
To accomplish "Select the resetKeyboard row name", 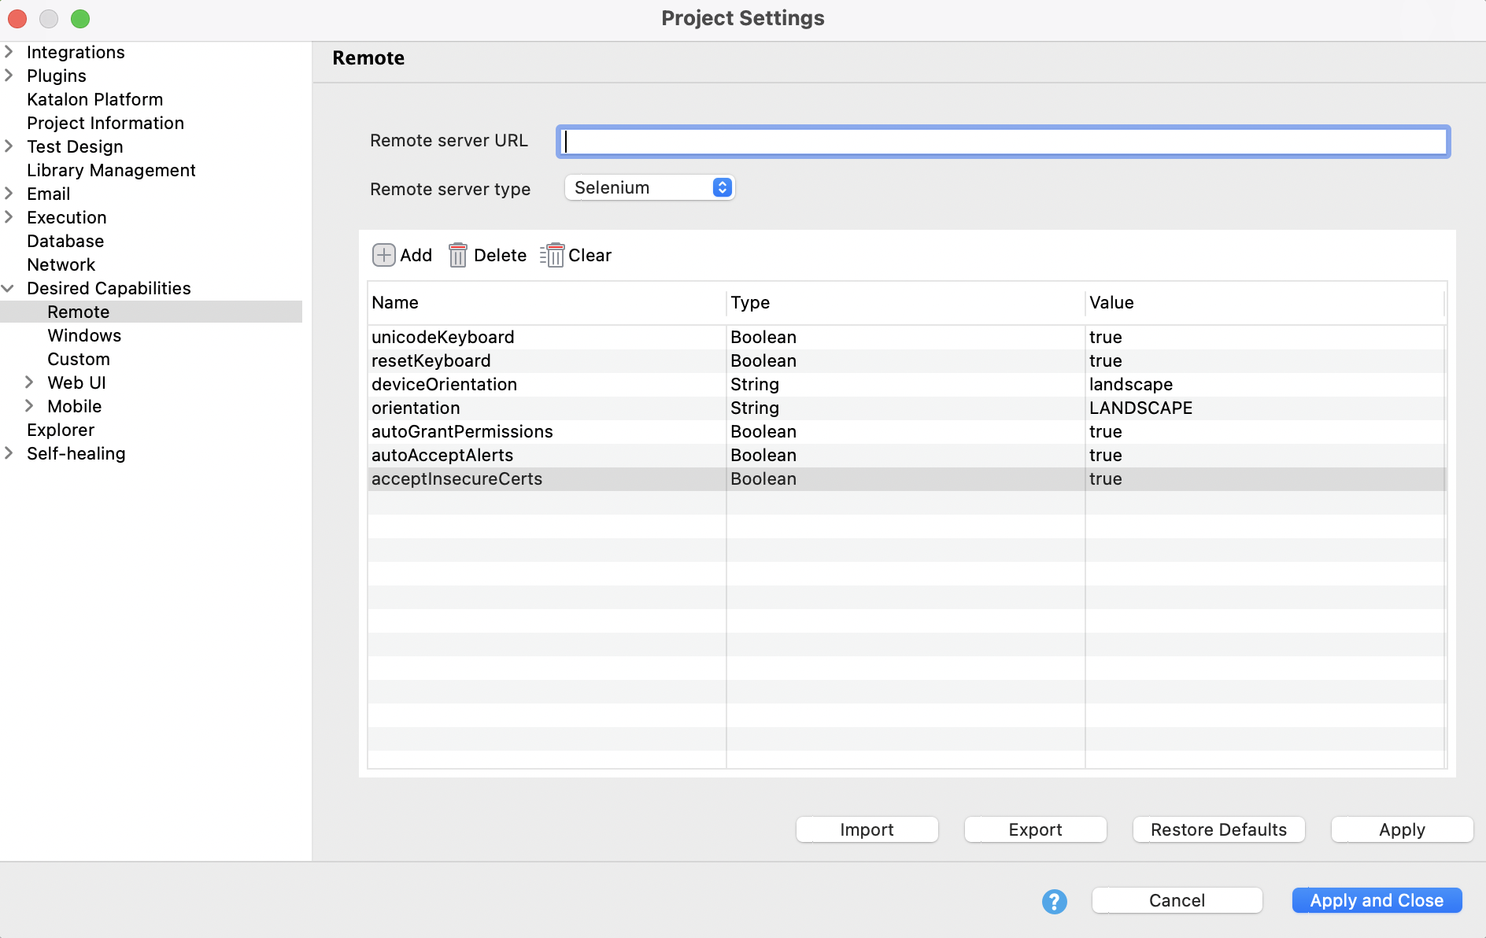I will 431,360.
